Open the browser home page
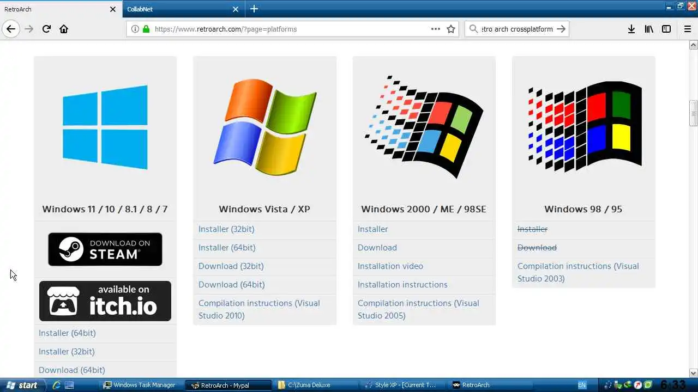 64,29
